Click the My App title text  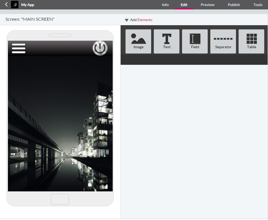coord(28,5)
